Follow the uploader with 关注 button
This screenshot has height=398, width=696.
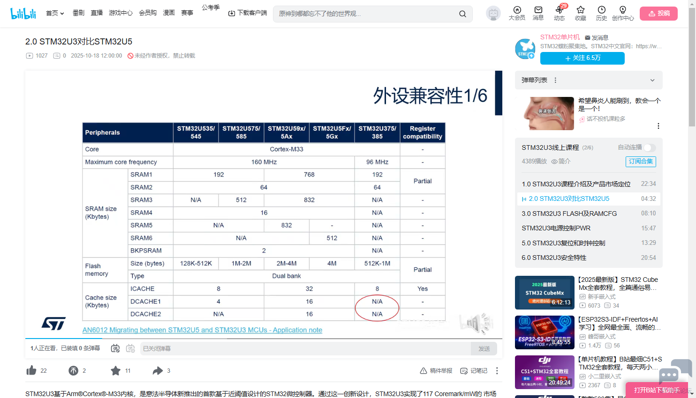[x=583, y=58]
